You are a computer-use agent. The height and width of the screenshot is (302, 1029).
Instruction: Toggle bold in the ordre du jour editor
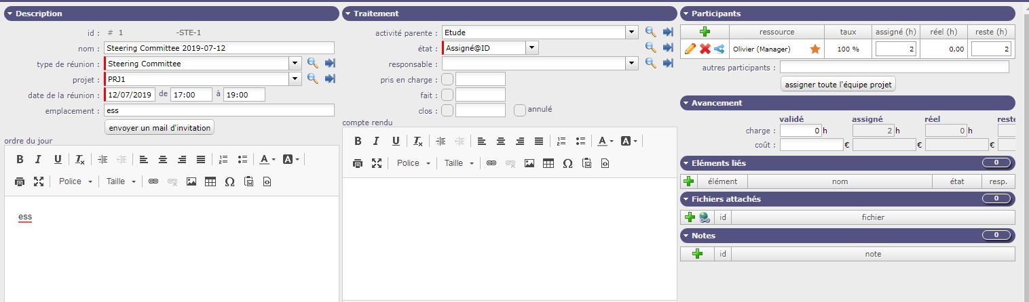(x=20, y=159)
